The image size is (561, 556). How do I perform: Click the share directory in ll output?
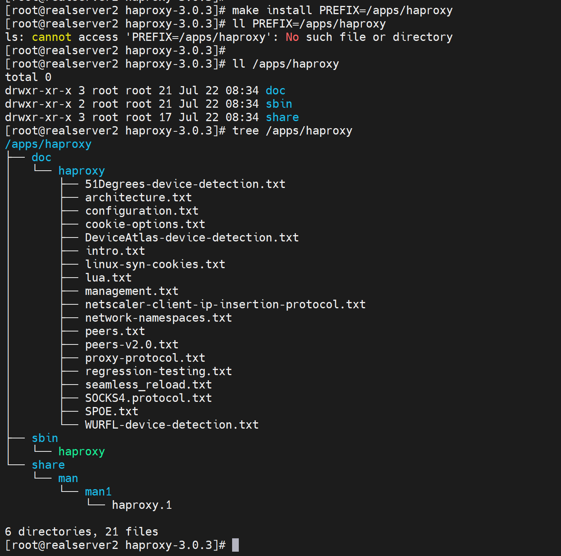(x=282, y=117)
